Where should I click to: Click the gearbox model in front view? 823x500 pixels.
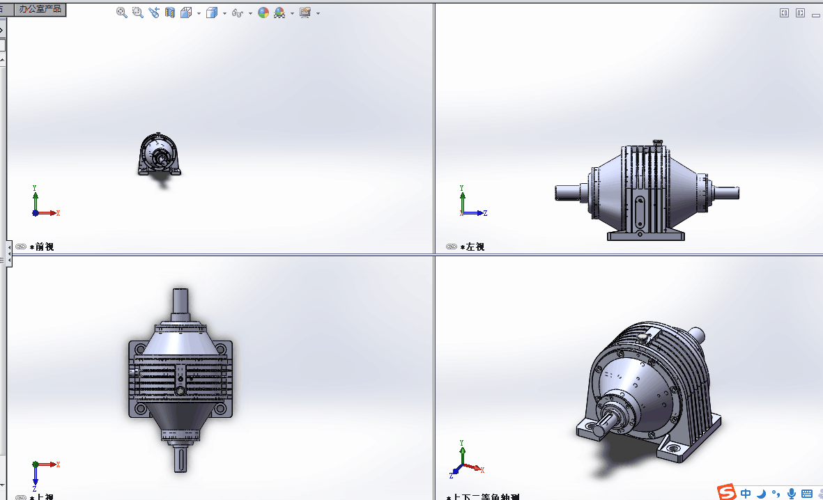159,155
